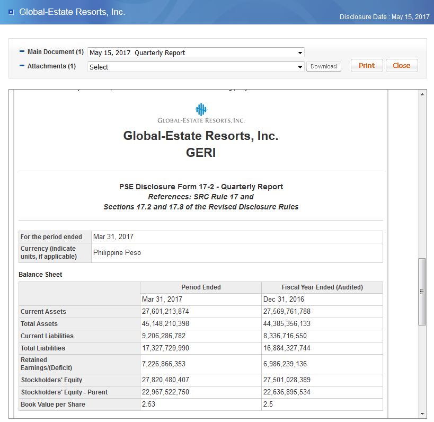The image size is (434, 422).
Task: Click the scrollbar down arrow
Action: point(422,414)
